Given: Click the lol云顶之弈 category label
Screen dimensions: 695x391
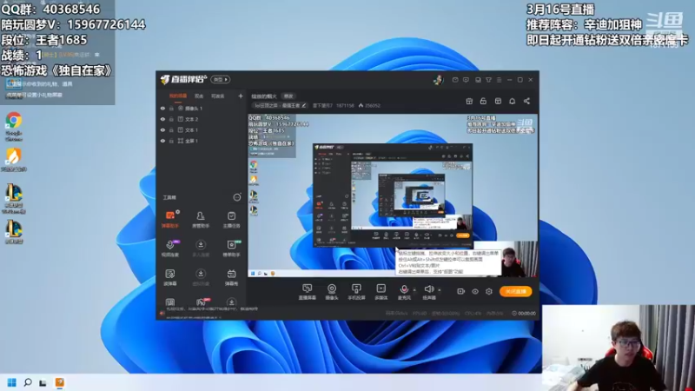Looking at the screenshot, I should click(x=277, y=105).
